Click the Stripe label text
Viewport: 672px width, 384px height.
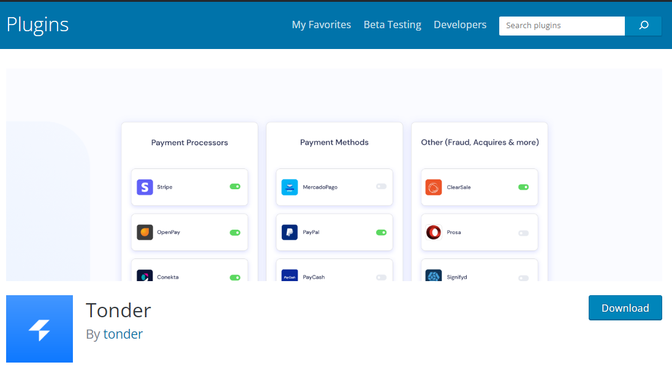(x=165, y=187)
